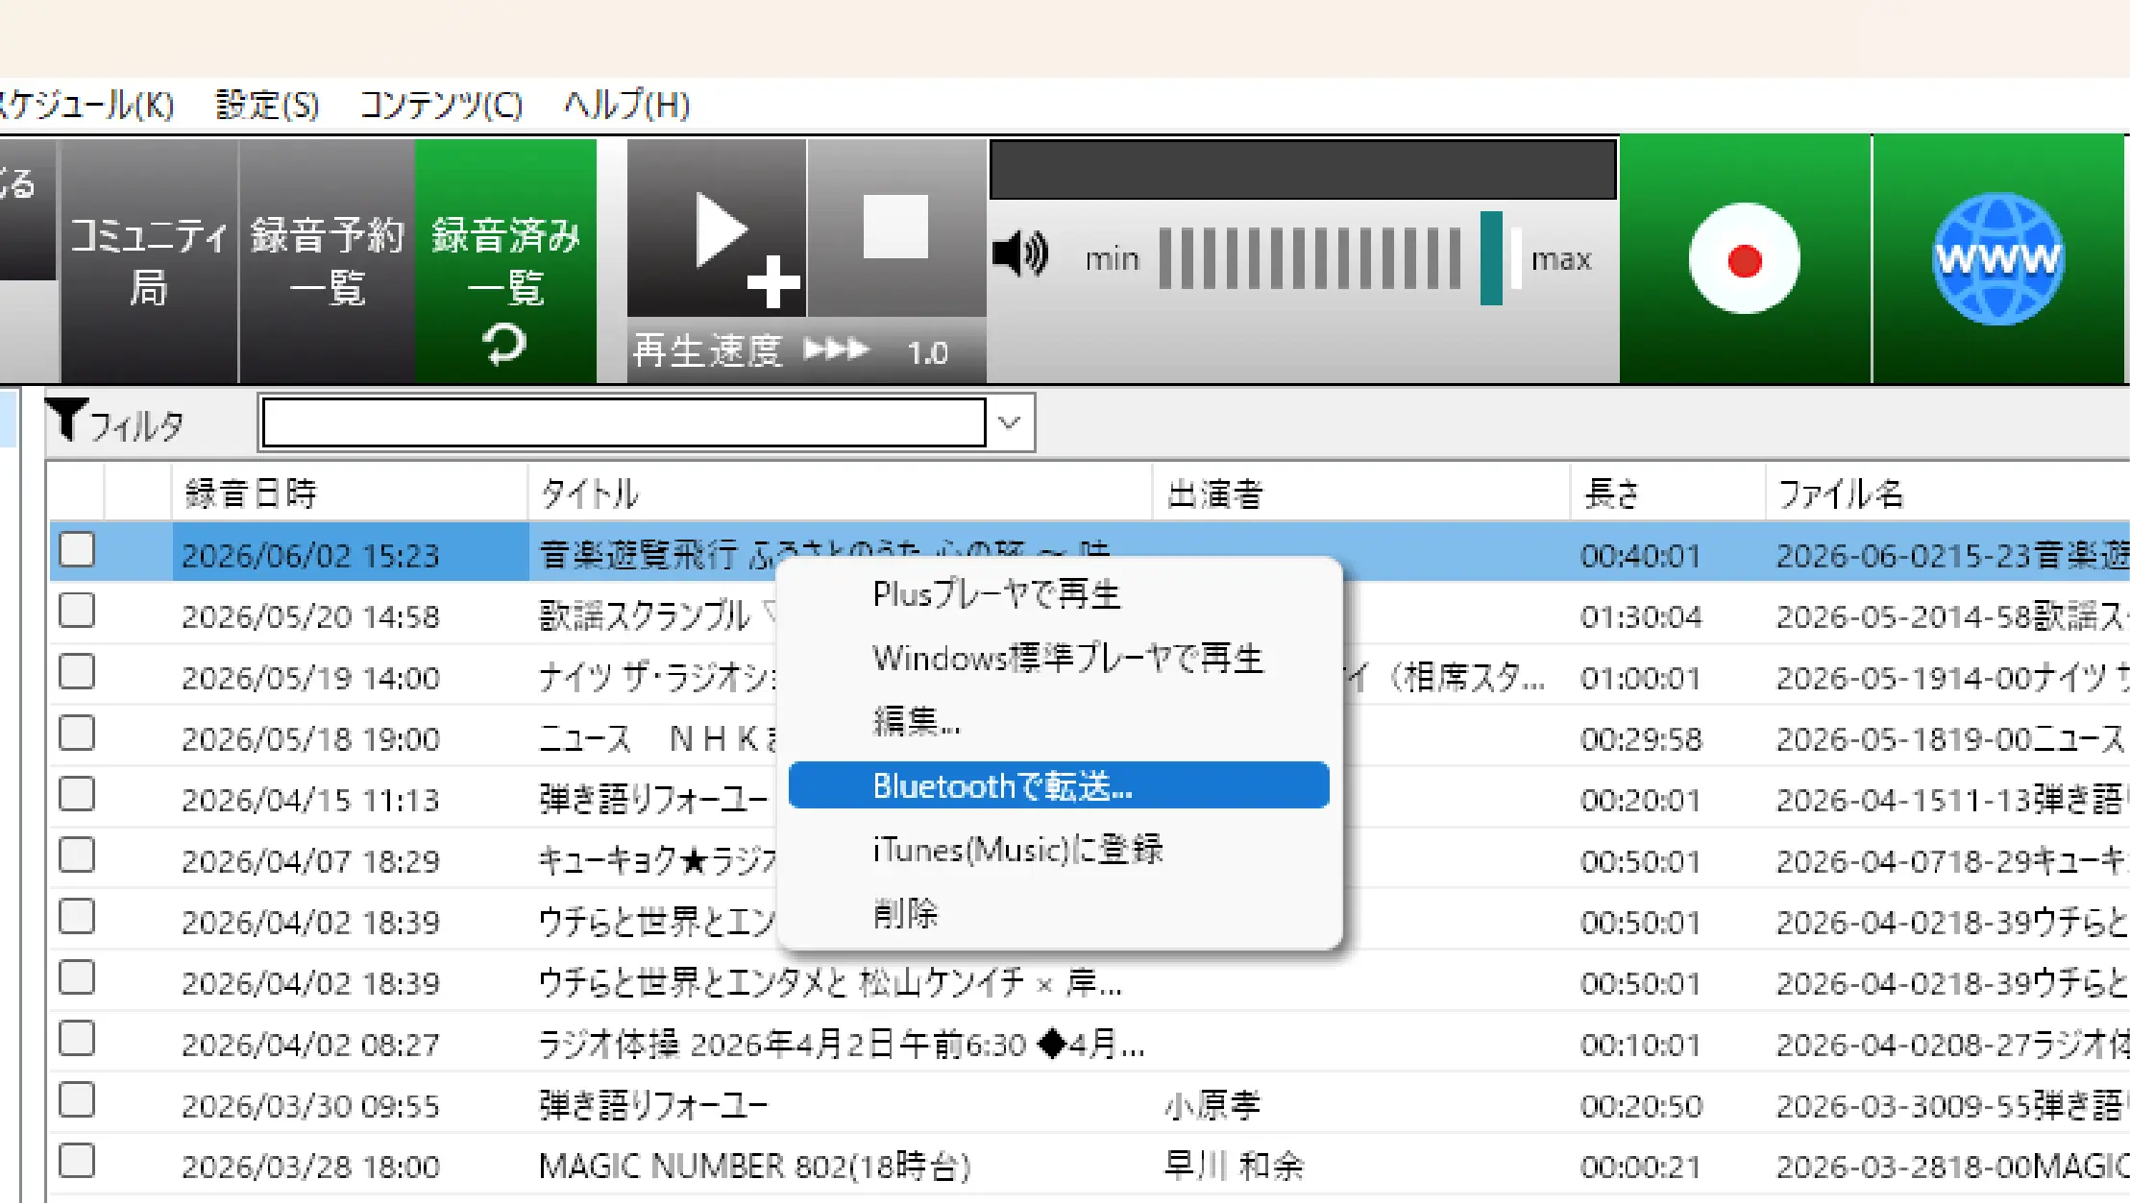Viewport: 2130px width, 1204px height.
Task: Change 再生速度 playback speed control
Action: 806,351
